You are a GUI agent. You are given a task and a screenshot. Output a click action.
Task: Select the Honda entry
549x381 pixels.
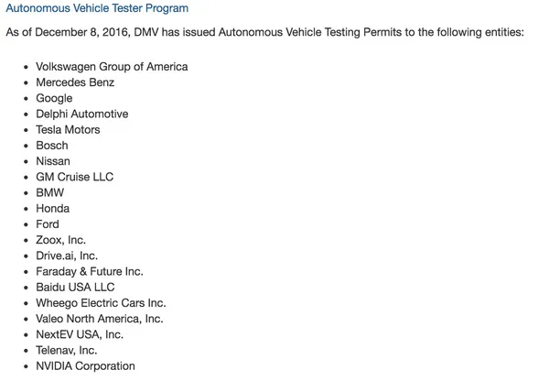[x=52, y=209]
